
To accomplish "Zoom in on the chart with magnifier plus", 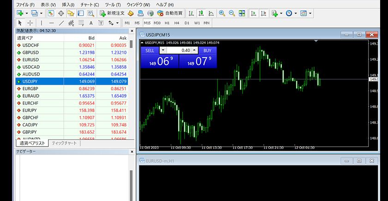I will point(222,13).
